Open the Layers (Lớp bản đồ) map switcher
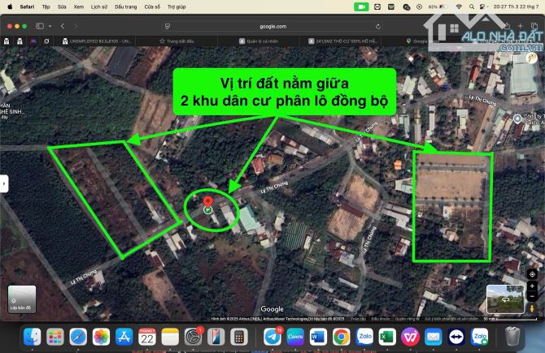 click(x=22, y=299)
